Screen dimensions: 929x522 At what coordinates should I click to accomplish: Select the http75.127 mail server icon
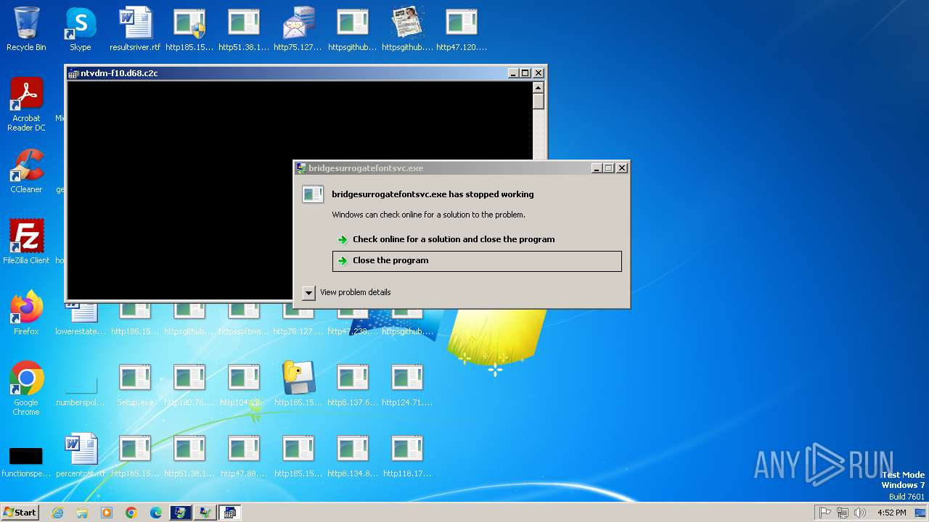point(298,29)
